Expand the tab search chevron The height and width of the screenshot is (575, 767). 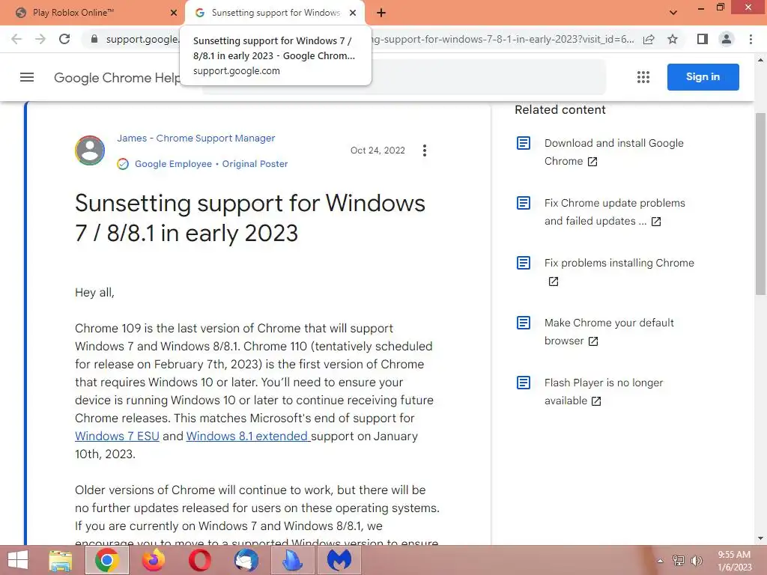tap(673, 13)
